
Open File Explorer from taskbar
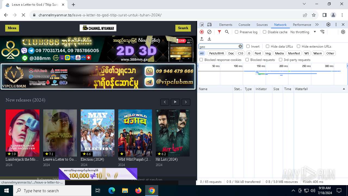[125, 191]
